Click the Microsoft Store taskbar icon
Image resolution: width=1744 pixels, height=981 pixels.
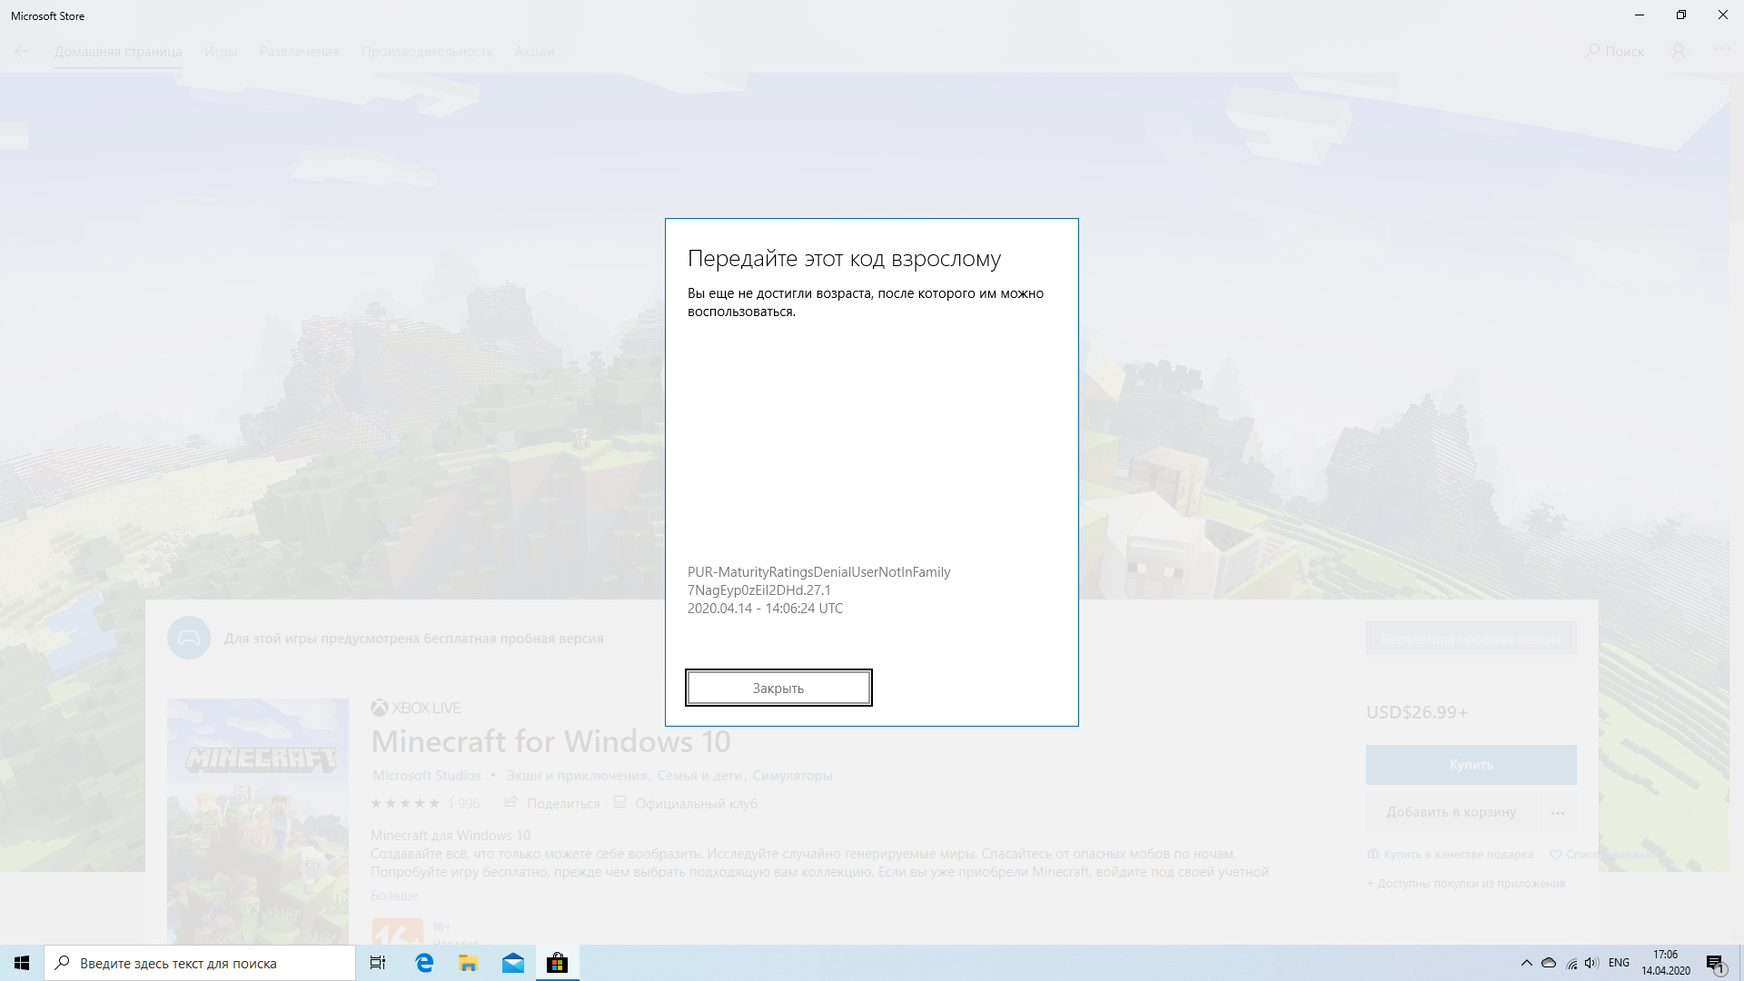coord(557,963)
